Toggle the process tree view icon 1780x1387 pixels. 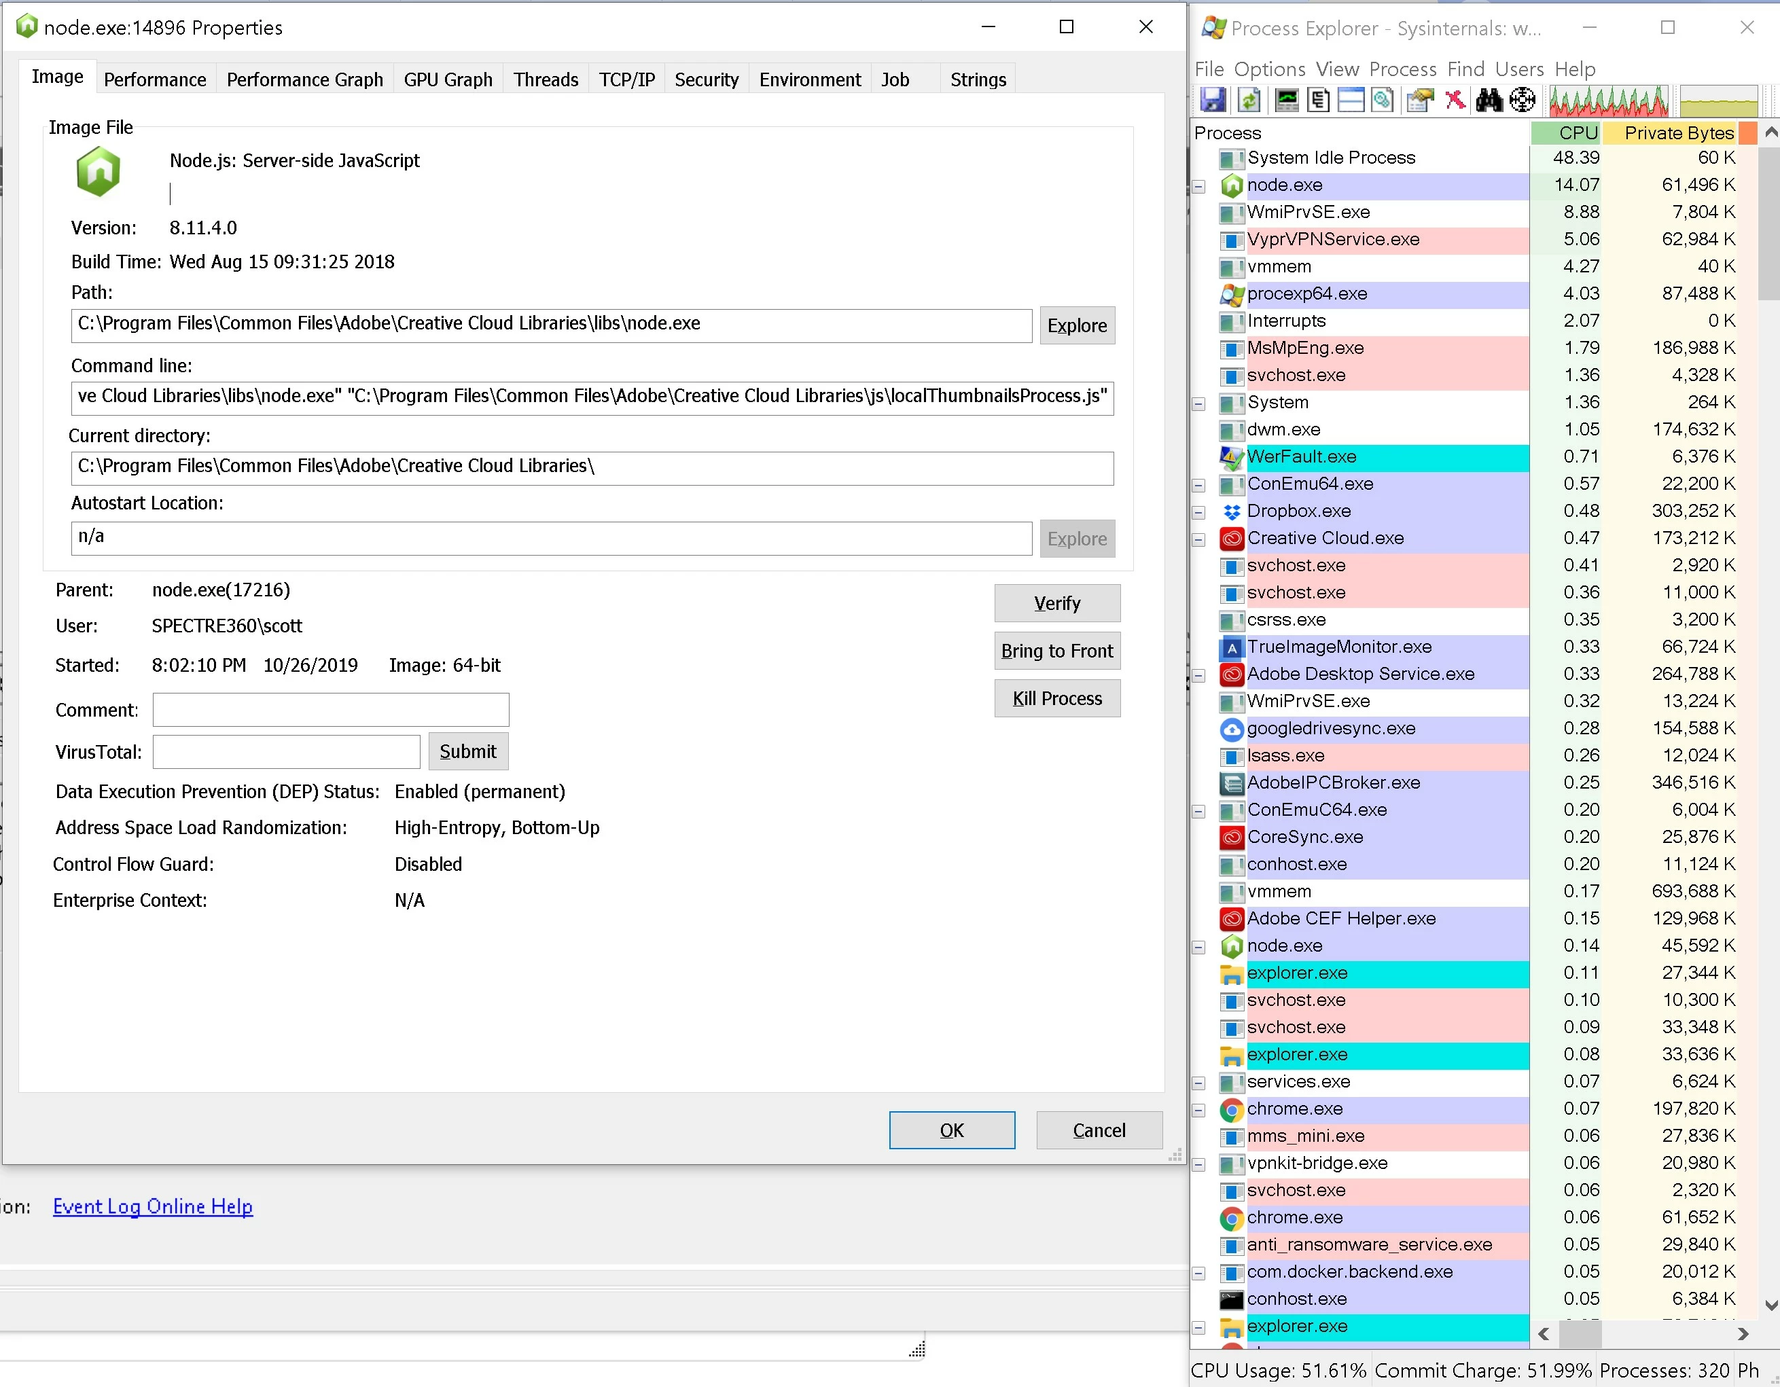click(1318, 101)
